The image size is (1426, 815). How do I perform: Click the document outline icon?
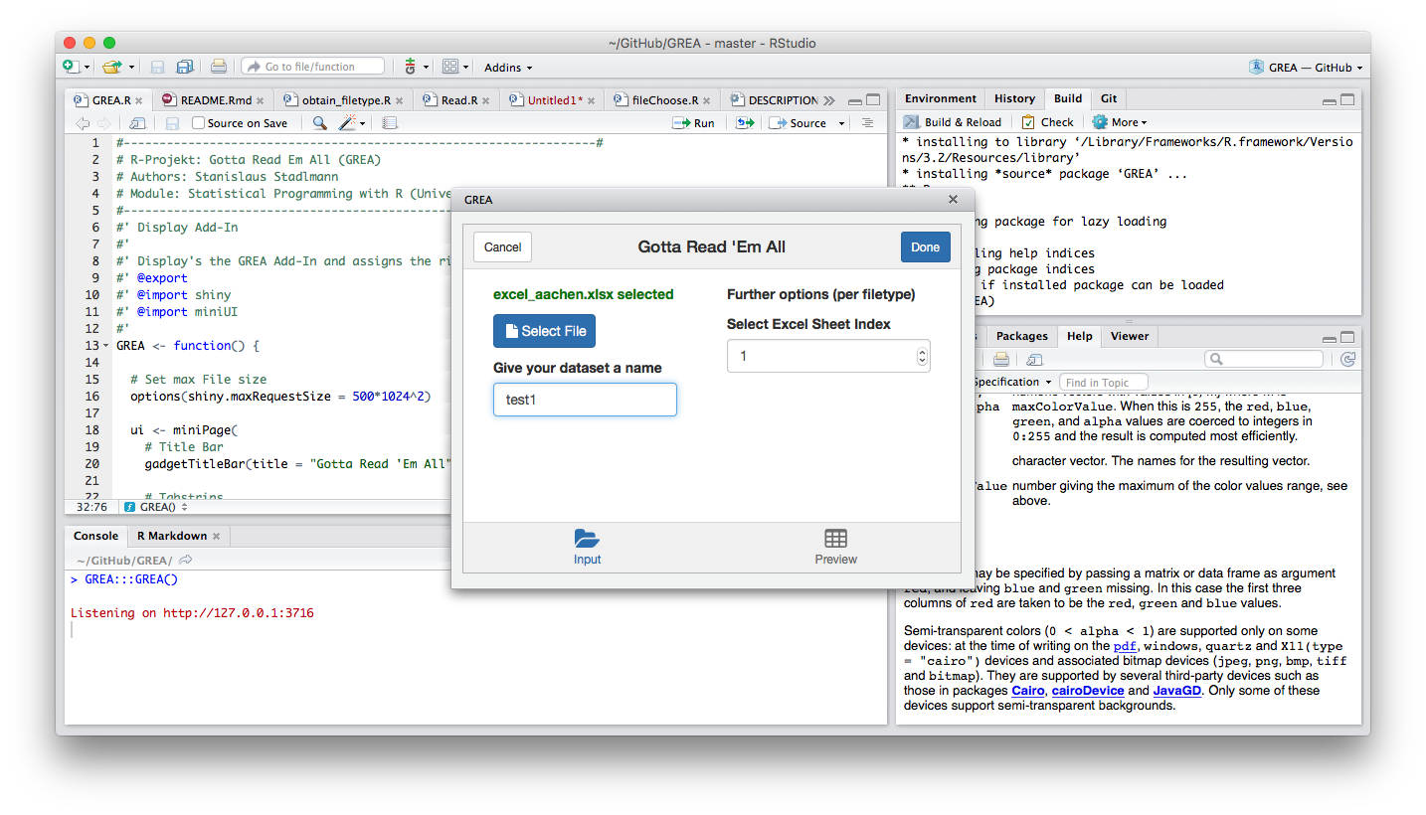point(868,123)
